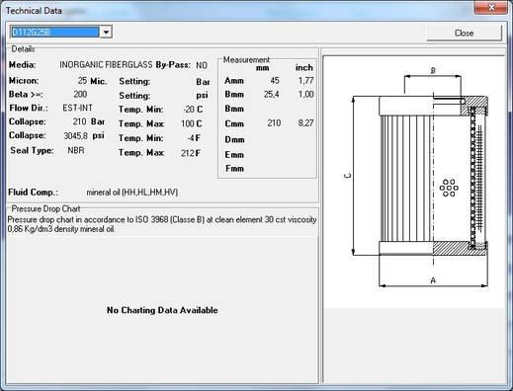
Task: Select the Beta value 200
Action: pyautogui.click(x=80, y=95)
